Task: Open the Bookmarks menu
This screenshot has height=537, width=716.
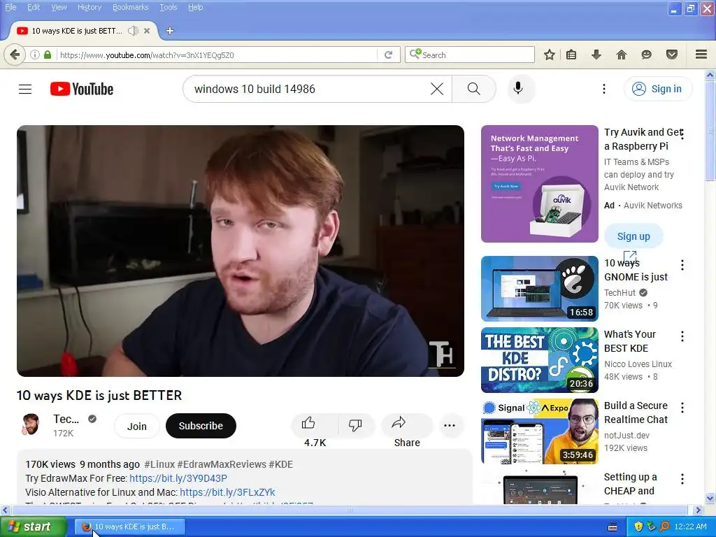Action: [x=131, y=7]
